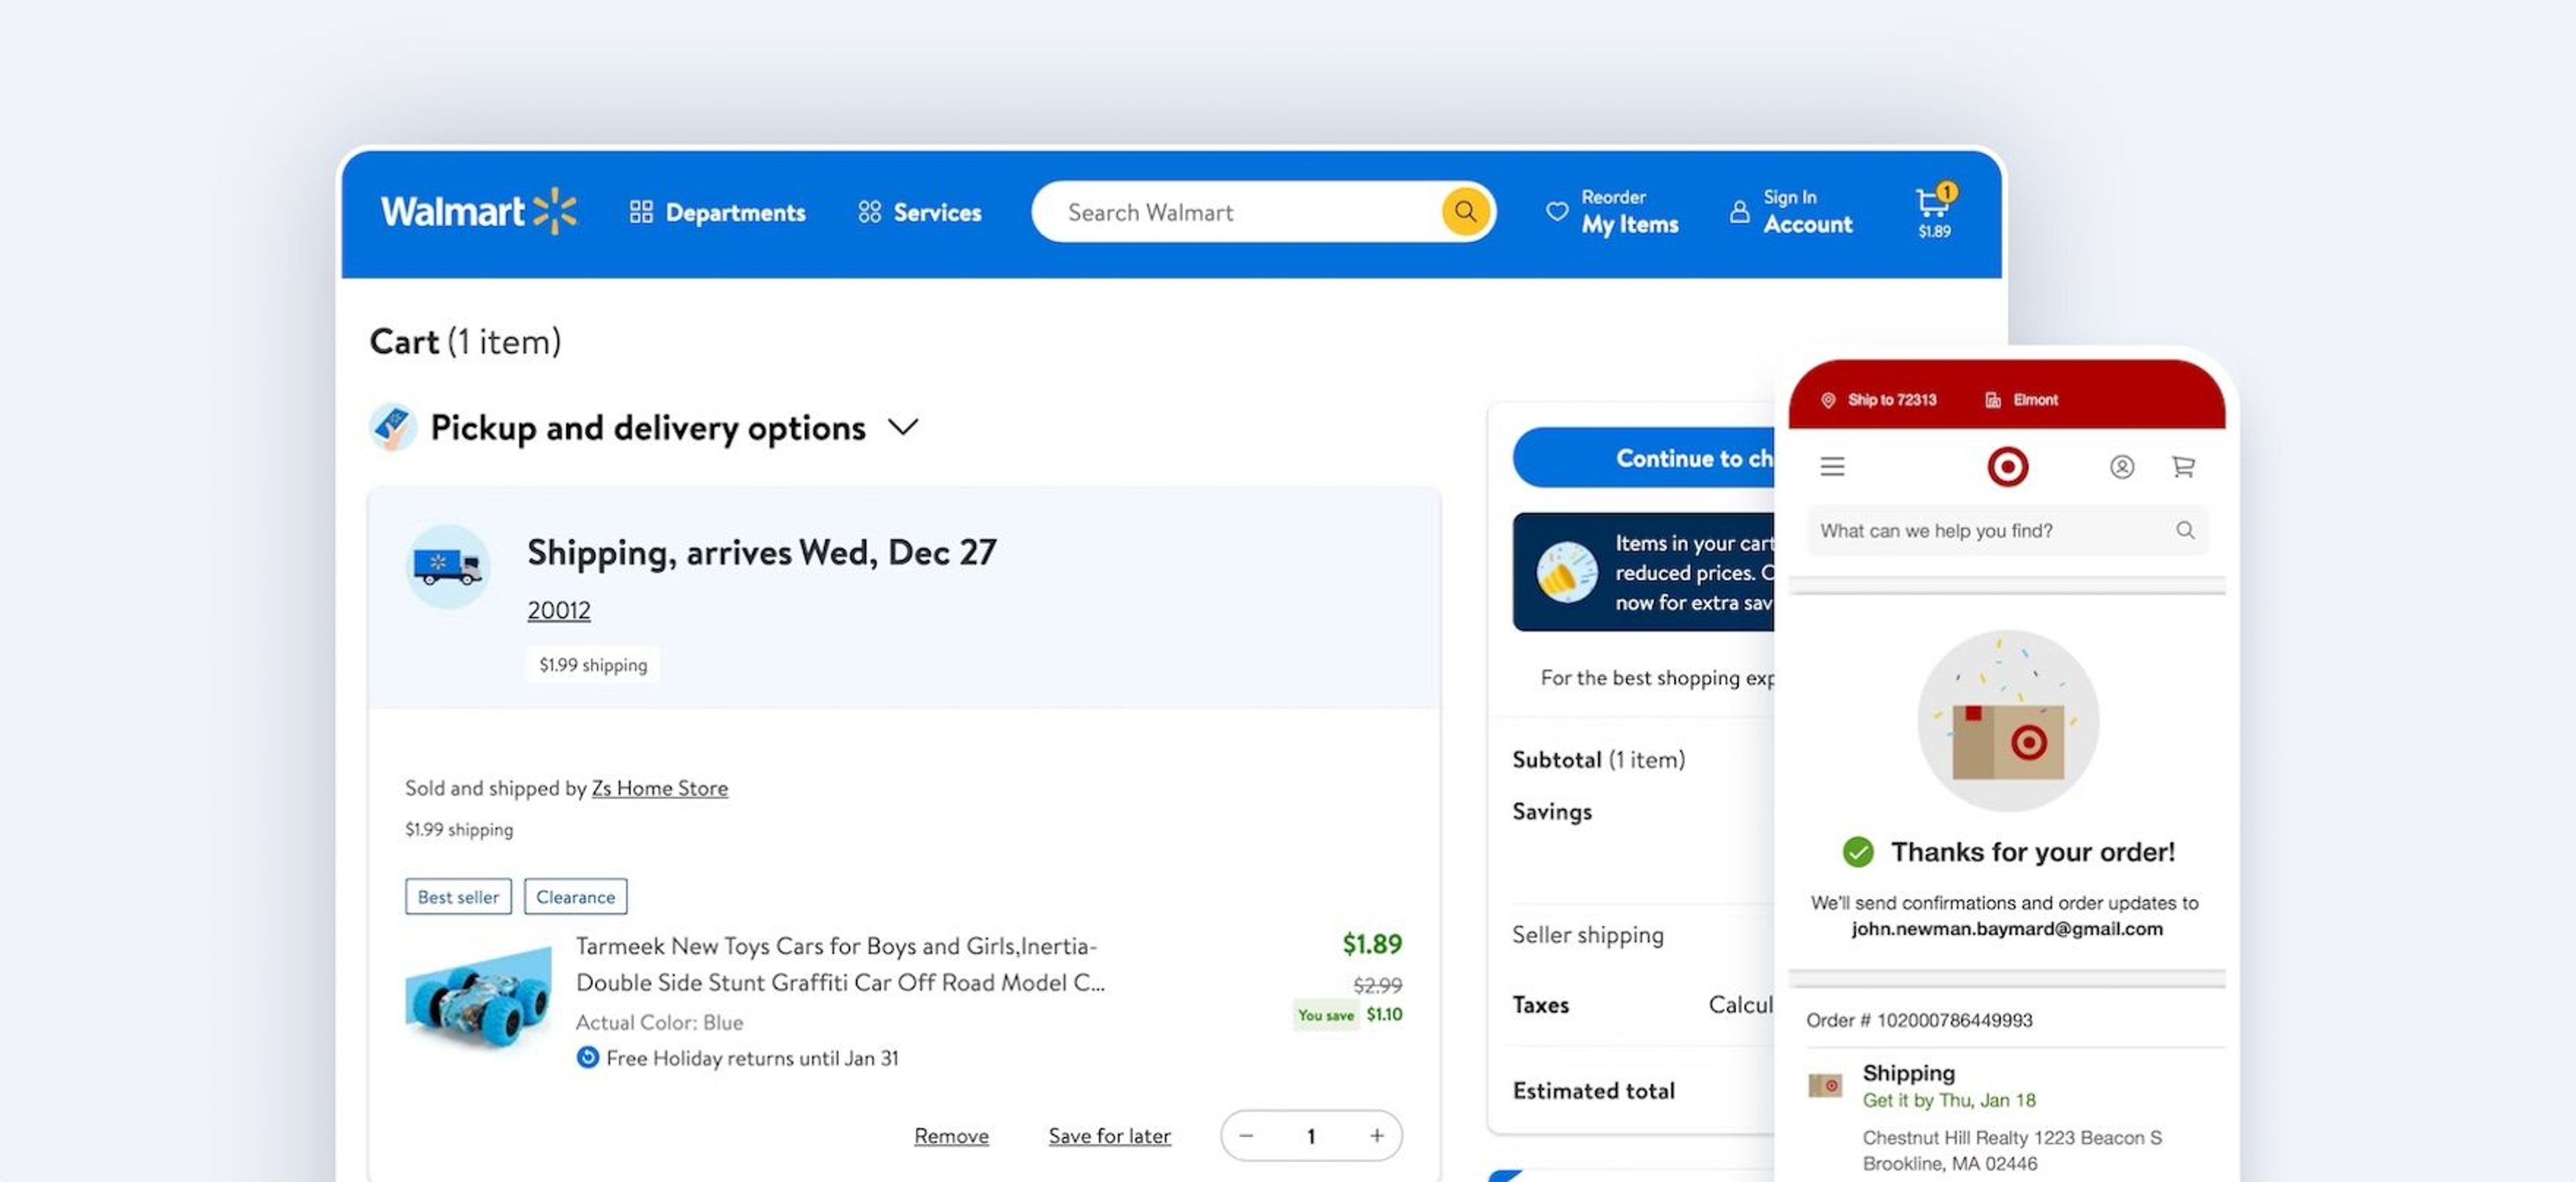Click the john.newman.baymard@gmail.com email text

pyautogui.click(x=2006, y=929)
